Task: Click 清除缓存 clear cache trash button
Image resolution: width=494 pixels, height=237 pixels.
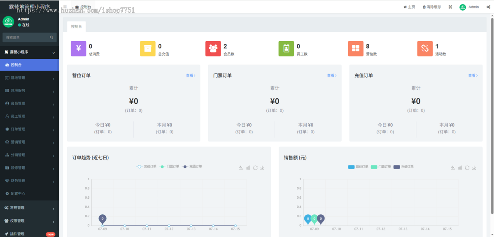Action: click(432, 7)
